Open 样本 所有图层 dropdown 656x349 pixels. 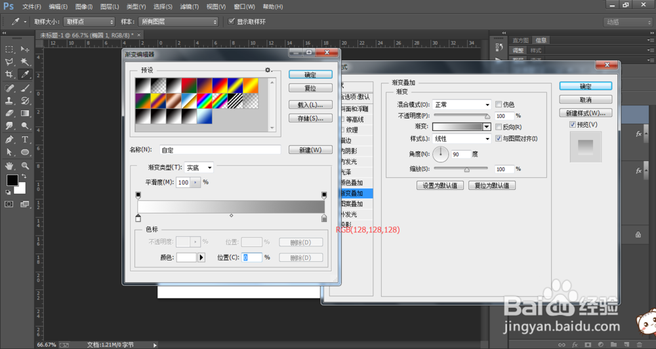(178, 22)
